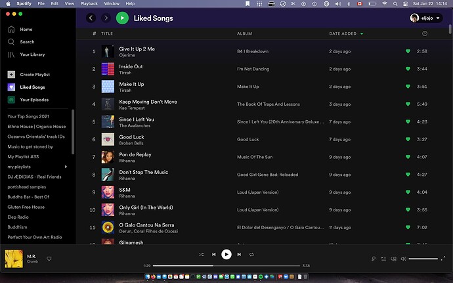Toggle shuffle in the player bar
The width and height of the screenshot is (453, 283).
(x=201, y=254)
